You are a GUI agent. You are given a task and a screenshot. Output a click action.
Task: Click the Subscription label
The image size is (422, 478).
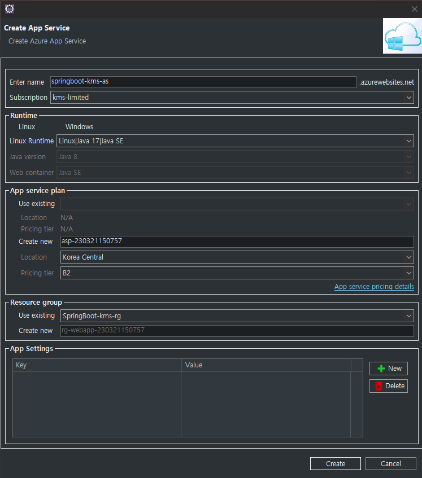tap(28, 98)
